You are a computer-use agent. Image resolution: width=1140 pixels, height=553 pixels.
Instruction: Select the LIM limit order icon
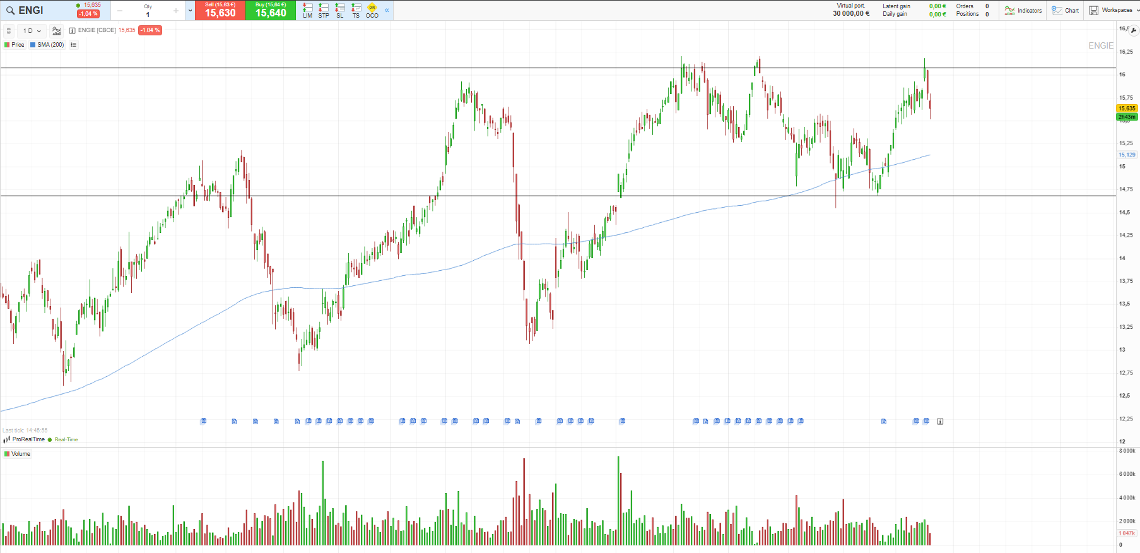tap(307, 10)
